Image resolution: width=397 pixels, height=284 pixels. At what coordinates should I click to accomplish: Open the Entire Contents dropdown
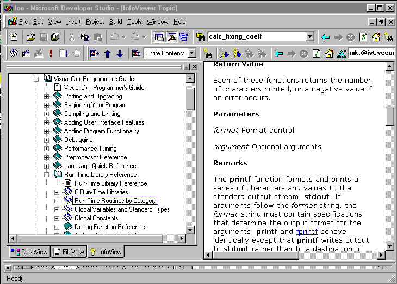191,53
